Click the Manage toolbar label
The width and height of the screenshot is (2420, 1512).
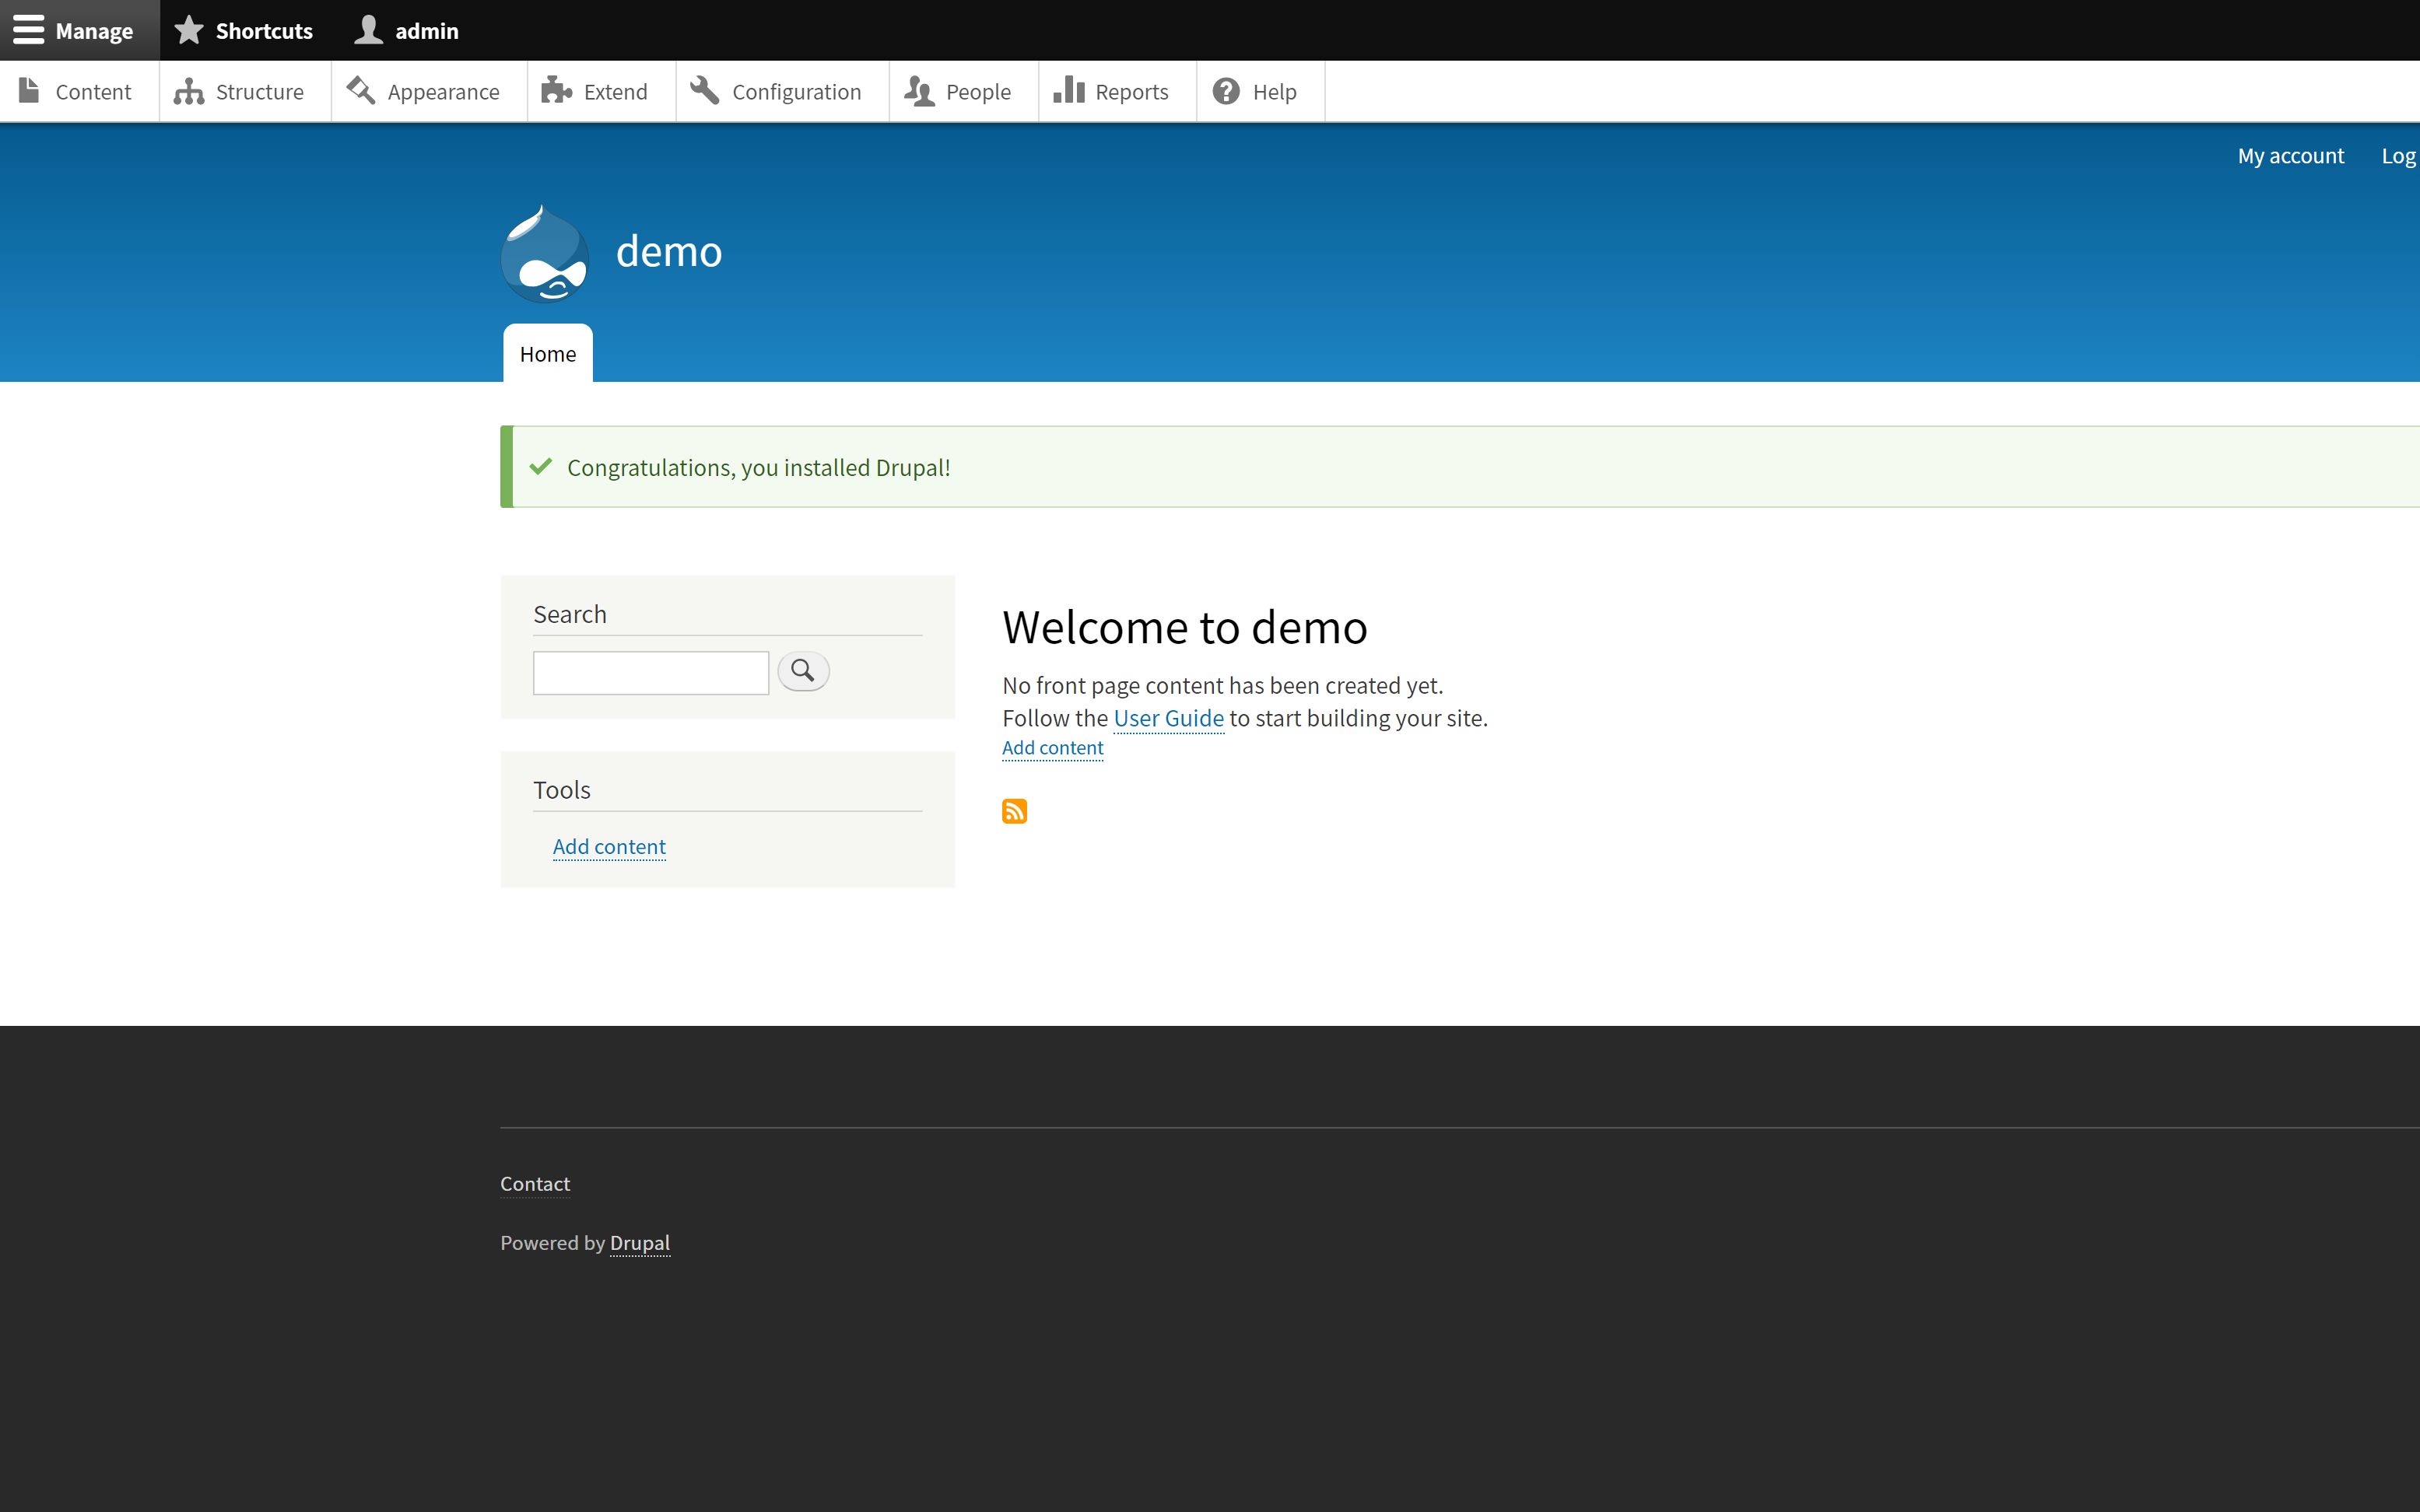(94, 31)
